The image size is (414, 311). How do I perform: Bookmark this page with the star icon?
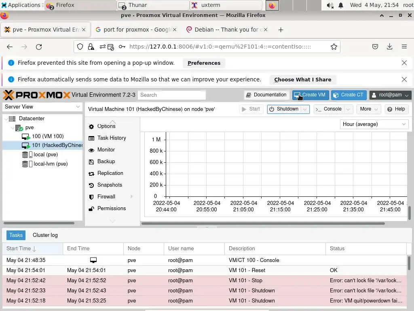pyautogui.click(x=334, y=47)
